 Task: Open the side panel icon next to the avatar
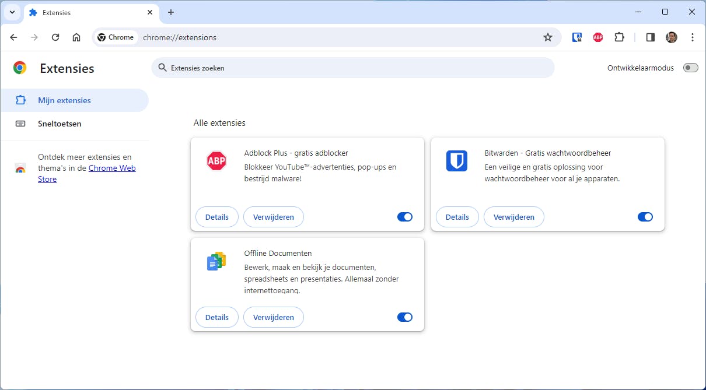[649, 37]
